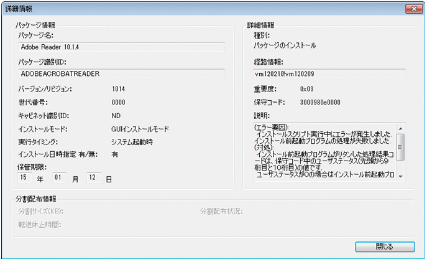Click the 分割配布状況: label
Image resolution: width=427 pixels, height=262 pixels.
click(x=221, y=212)
